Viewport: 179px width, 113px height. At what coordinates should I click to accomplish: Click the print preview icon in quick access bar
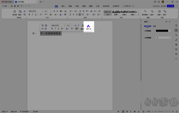coord(18,6)
